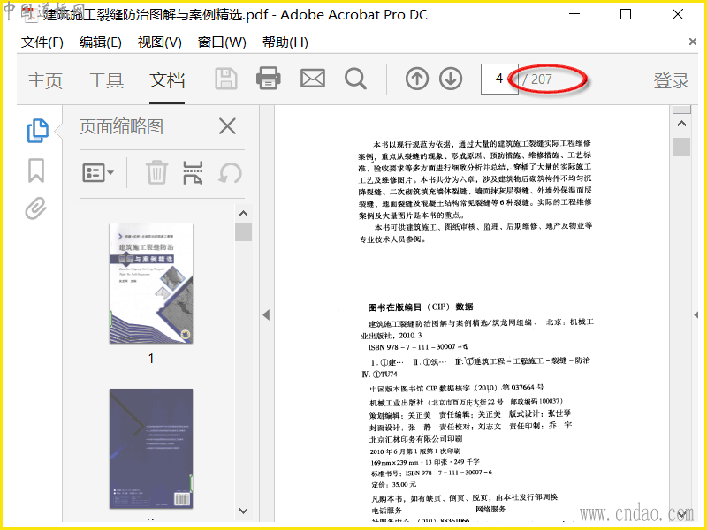Open bookmarks panel icon
Screen dimensions: 707x530
pos(36,170)
